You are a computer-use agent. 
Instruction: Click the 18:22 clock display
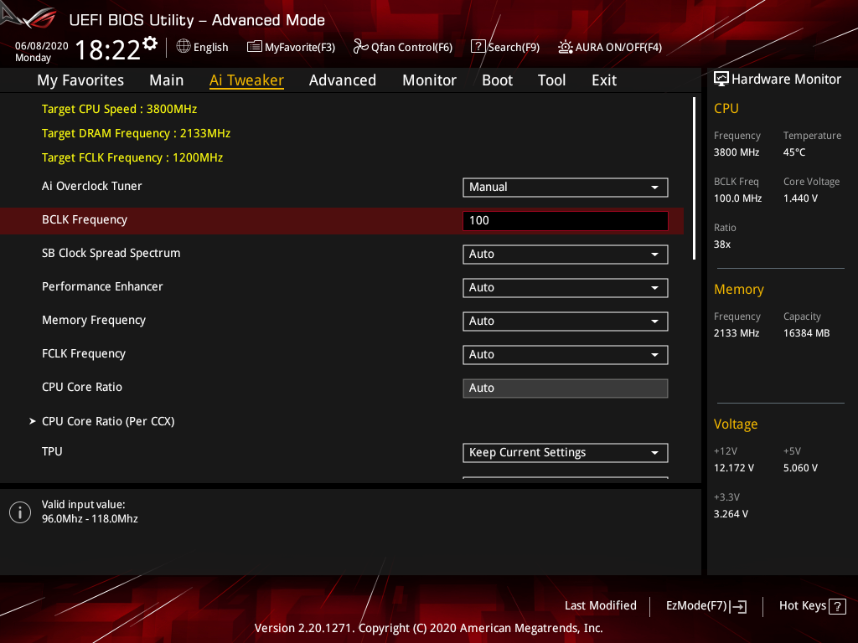pyautogui.click(x=108, y=49)
